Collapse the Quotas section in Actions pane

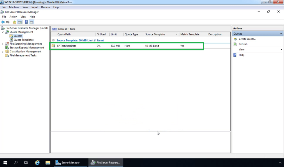tap(281, 34)
